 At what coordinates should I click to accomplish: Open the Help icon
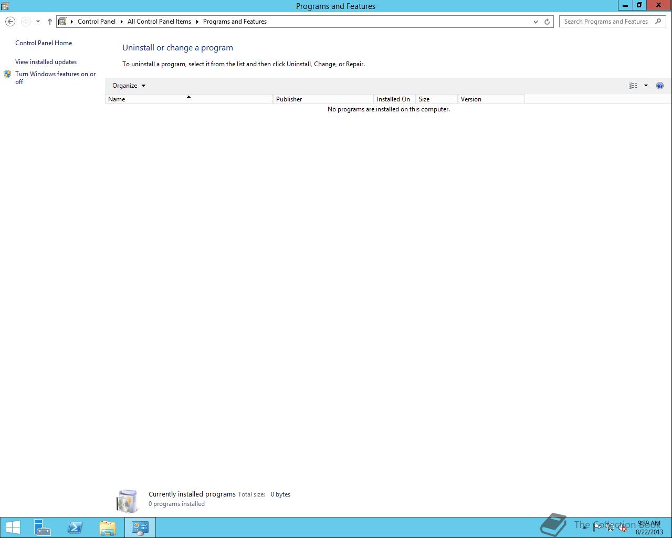[x=660, y=86]
